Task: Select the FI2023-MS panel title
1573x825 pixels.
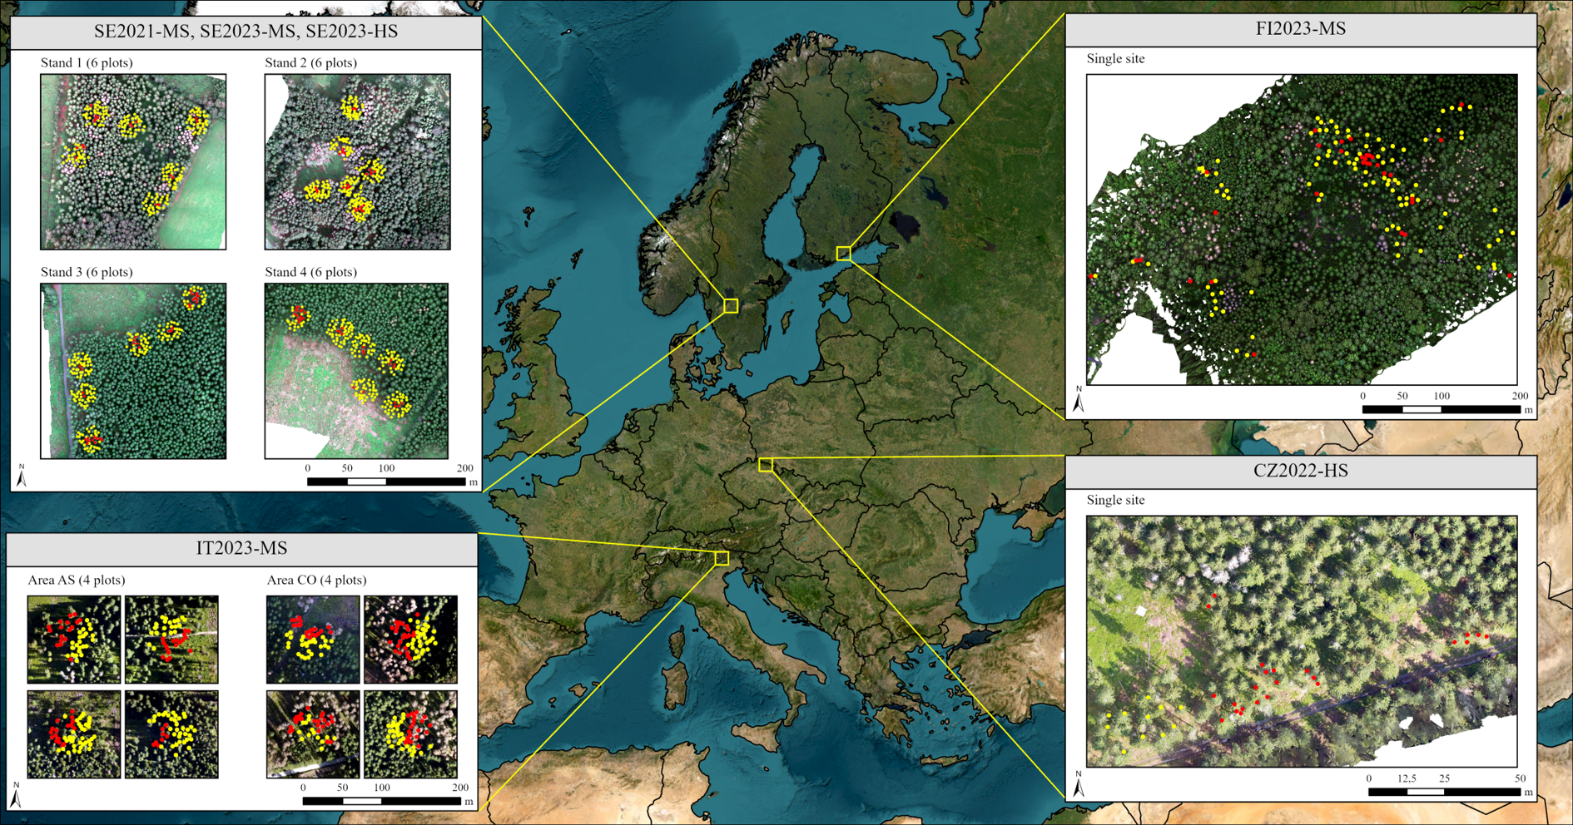Action: click(x=1301, y=28)
